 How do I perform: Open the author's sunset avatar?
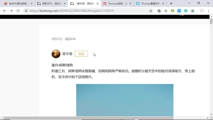tap(56, 54)
